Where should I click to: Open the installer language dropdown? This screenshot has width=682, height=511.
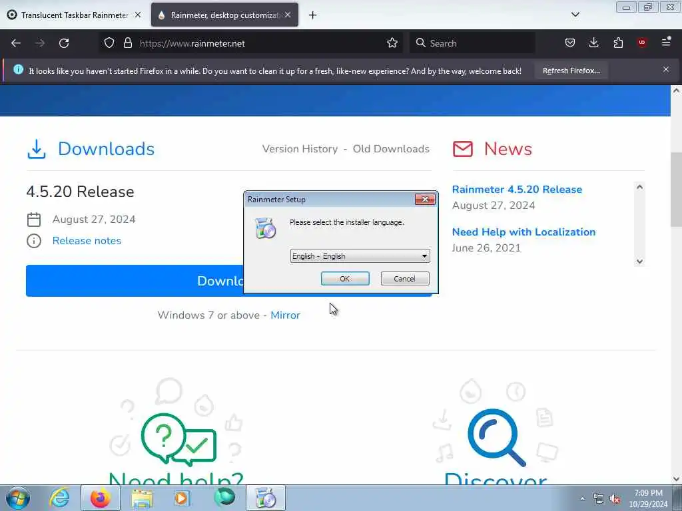click(360, 256)
